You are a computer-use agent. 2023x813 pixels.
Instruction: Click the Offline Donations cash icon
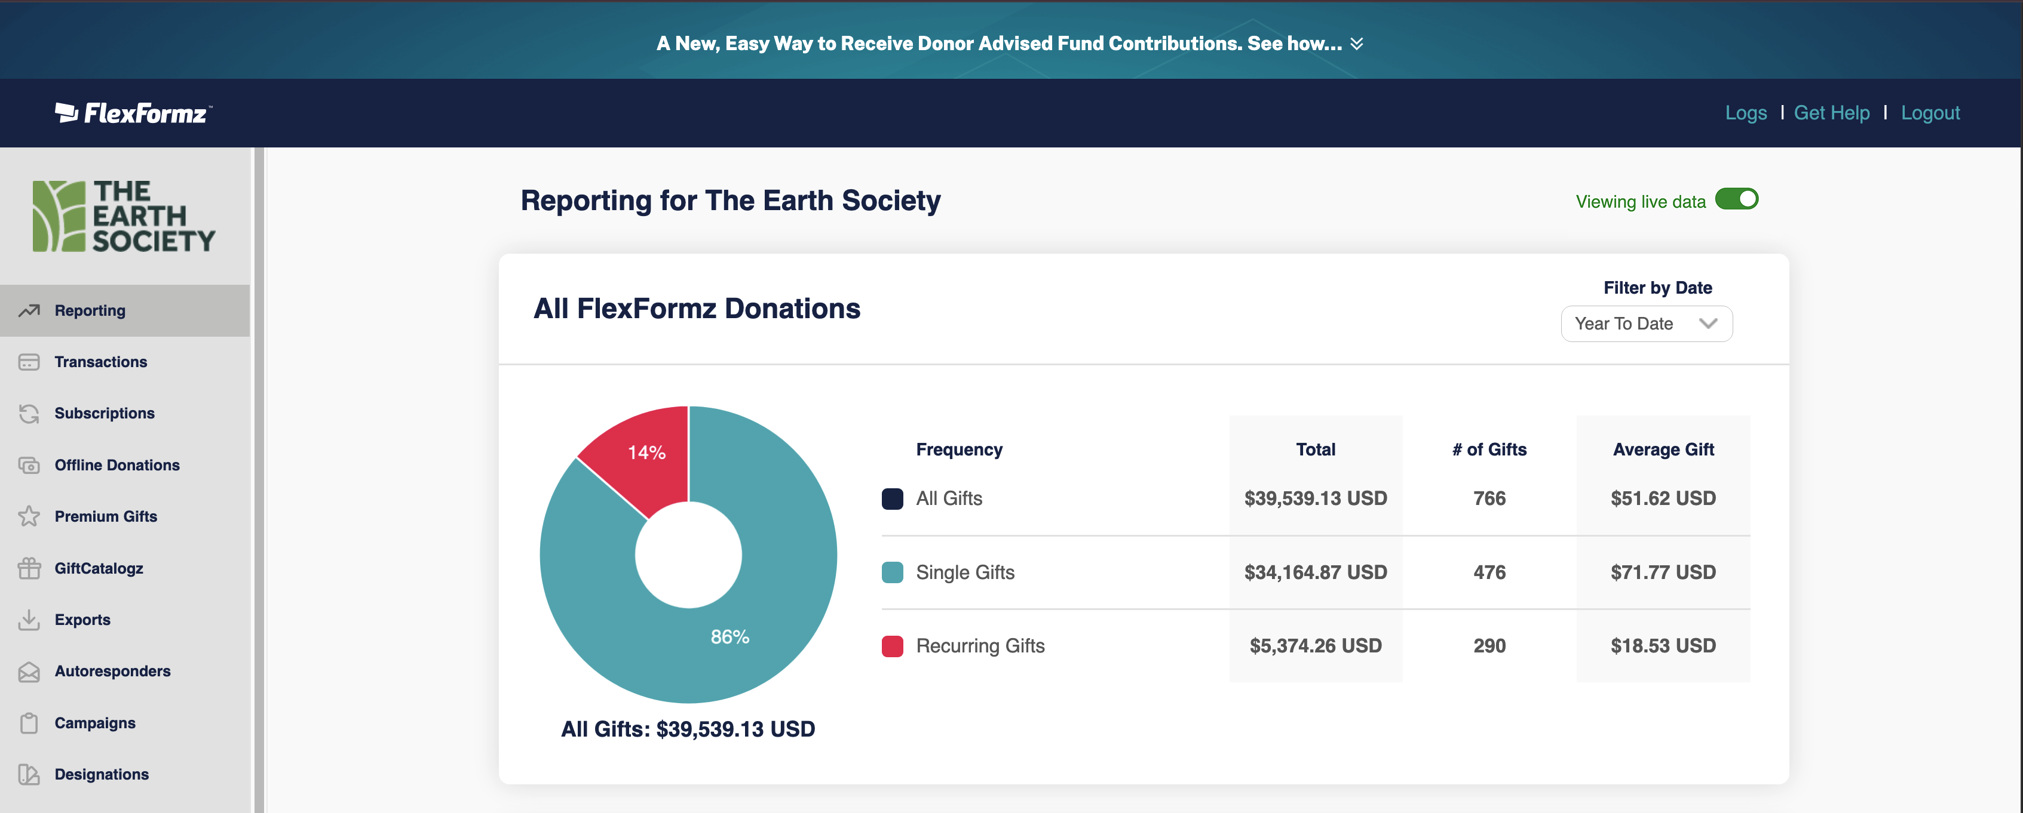click(29, 466)
